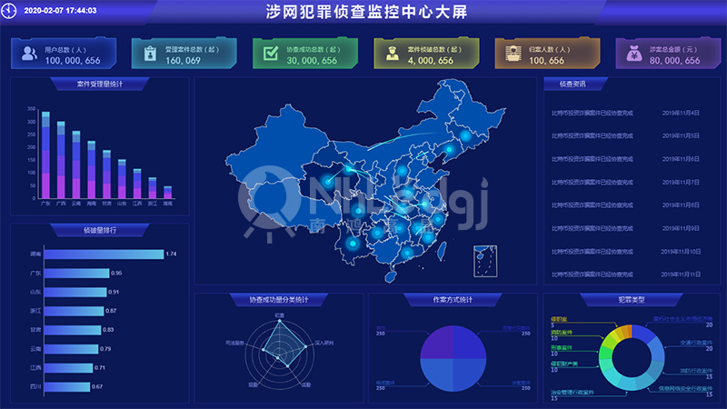Click the glowing hotspot in Qinghai on map
This screenshot has width=727, height=409.
tap(328, 181)
